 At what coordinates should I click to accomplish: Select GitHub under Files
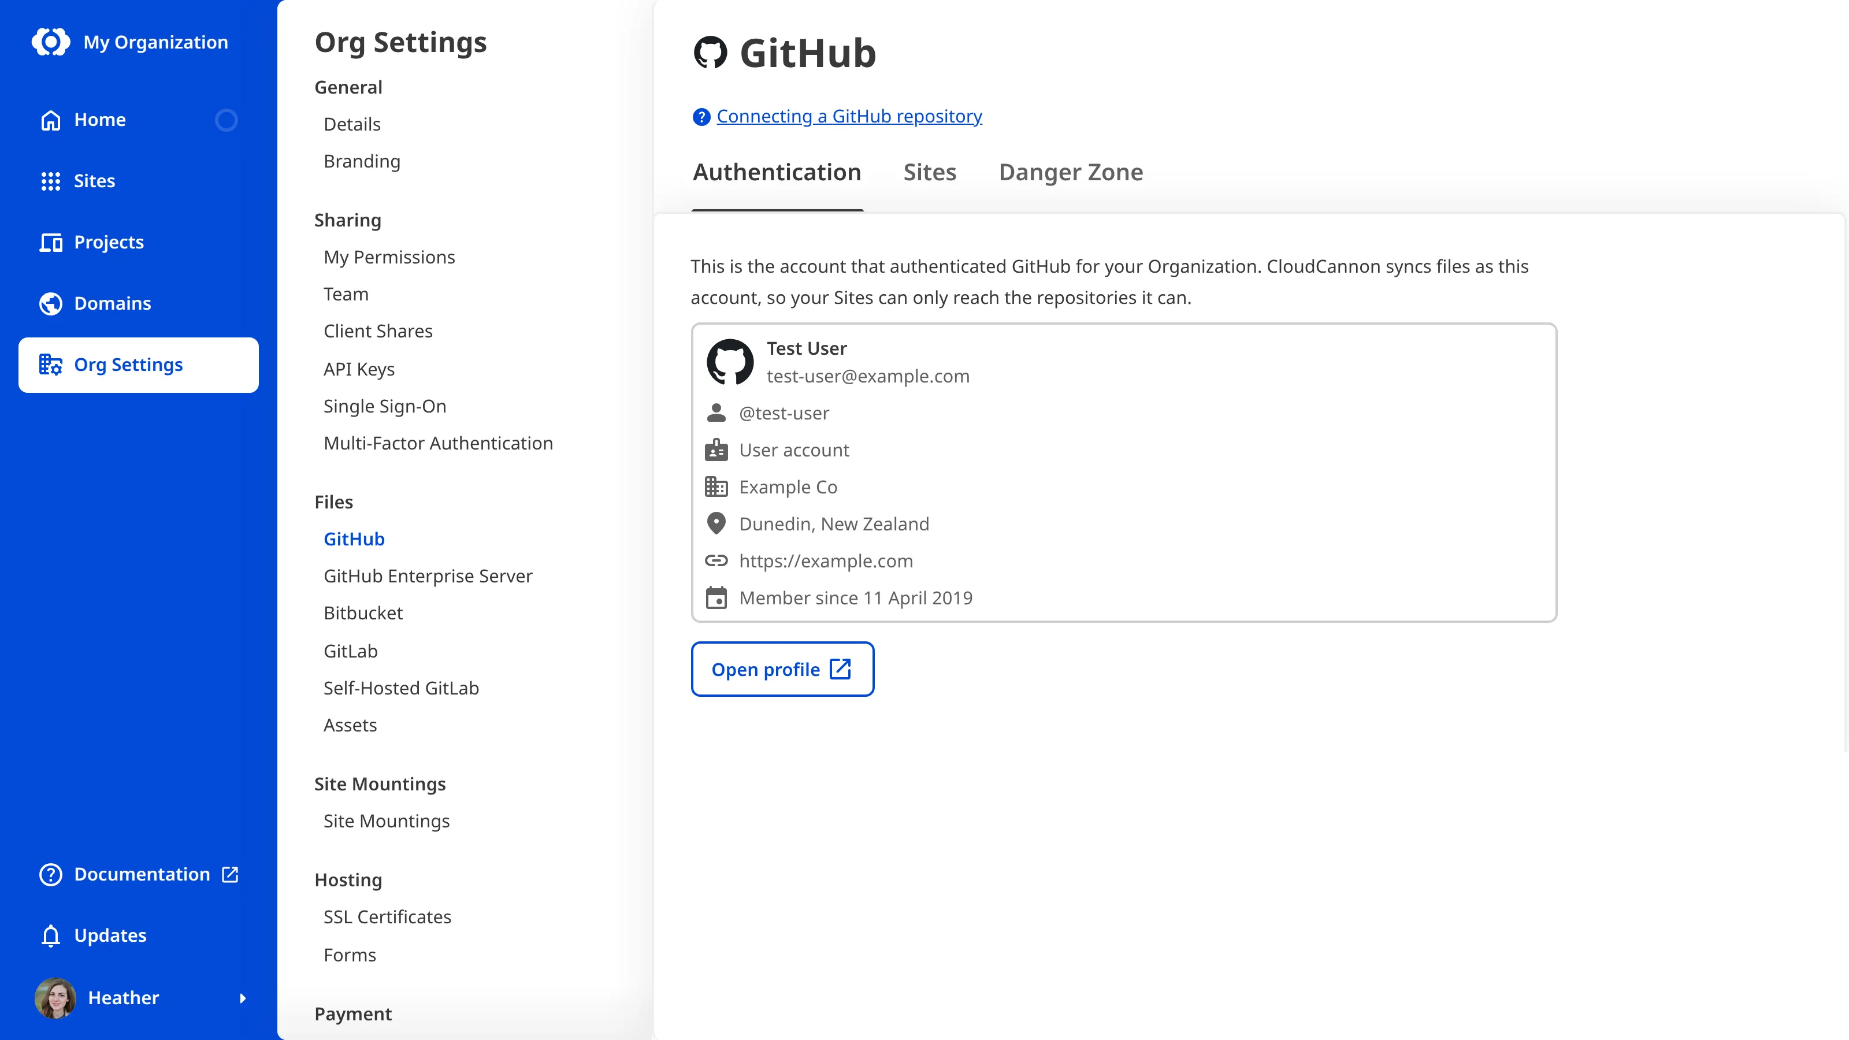[354, 539]
